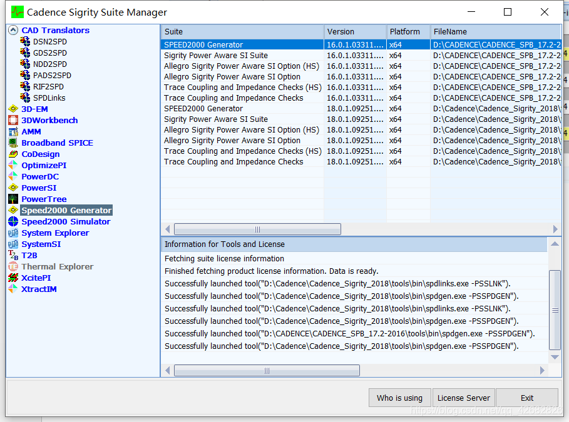The image size is (569, 422).
Task: Select SPEED2000 Generator row version 18.0.1
Action: coord(361,108)
